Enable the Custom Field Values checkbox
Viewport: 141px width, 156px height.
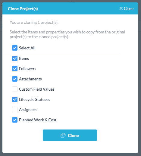15,89
